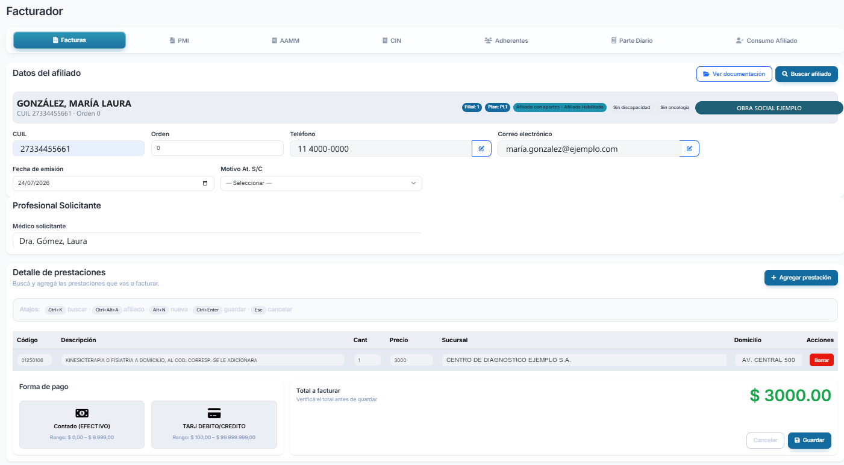Click the code field 01250106
The height and width of the screenshot is (465, 844).
(34, 360)
